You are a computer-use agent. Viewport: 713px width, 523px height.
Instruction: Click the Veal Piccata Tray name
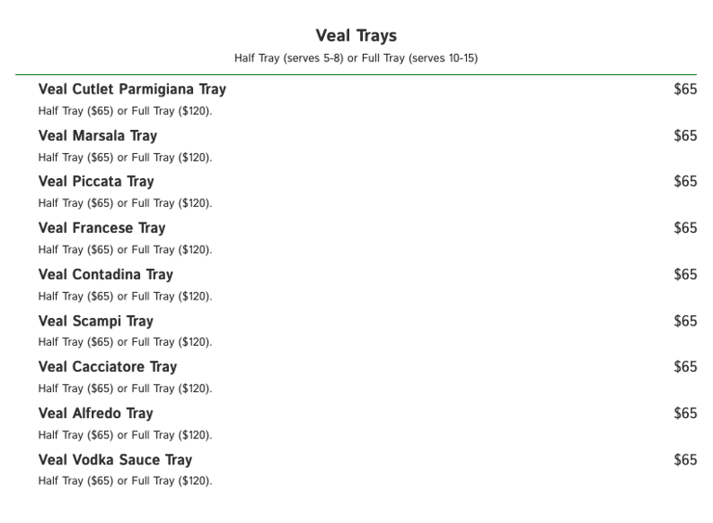[x=96, y=182]
